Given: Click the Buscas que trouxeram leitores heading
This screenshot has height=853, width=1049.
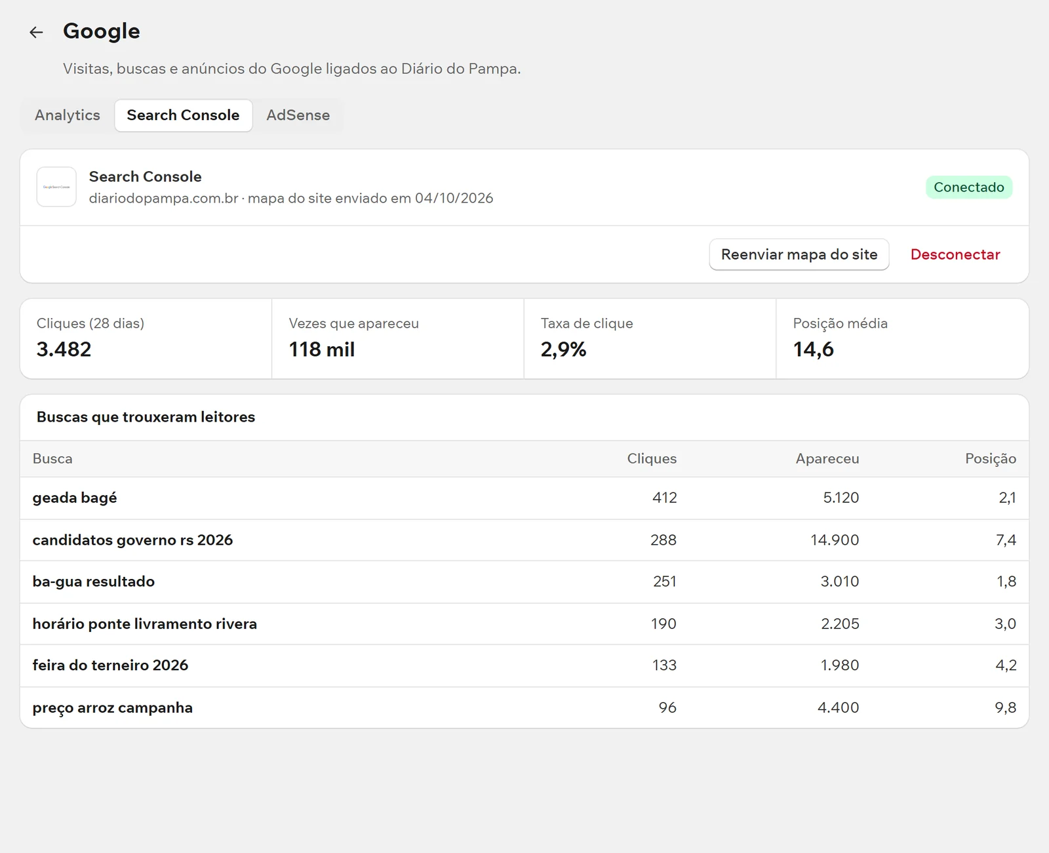Looking at the screenshot, I should pos(146,417).
